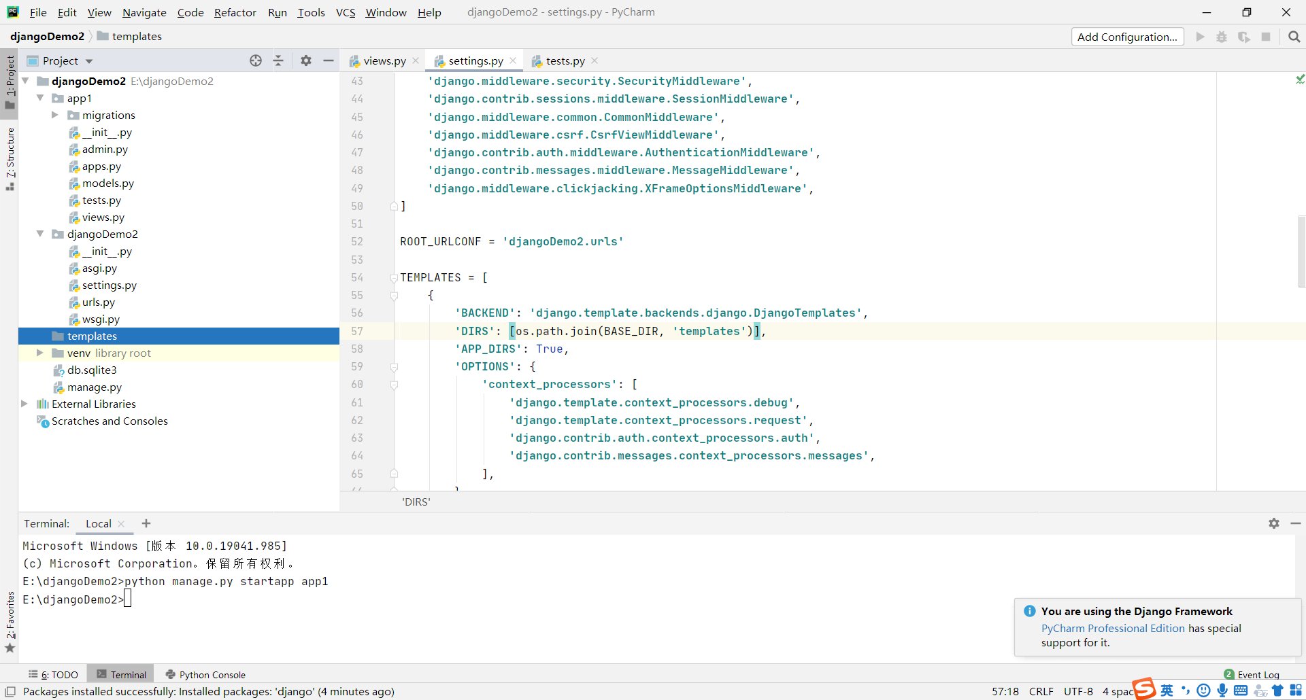
Task: Add a new terminal session tab
Action: click(146, 523)
